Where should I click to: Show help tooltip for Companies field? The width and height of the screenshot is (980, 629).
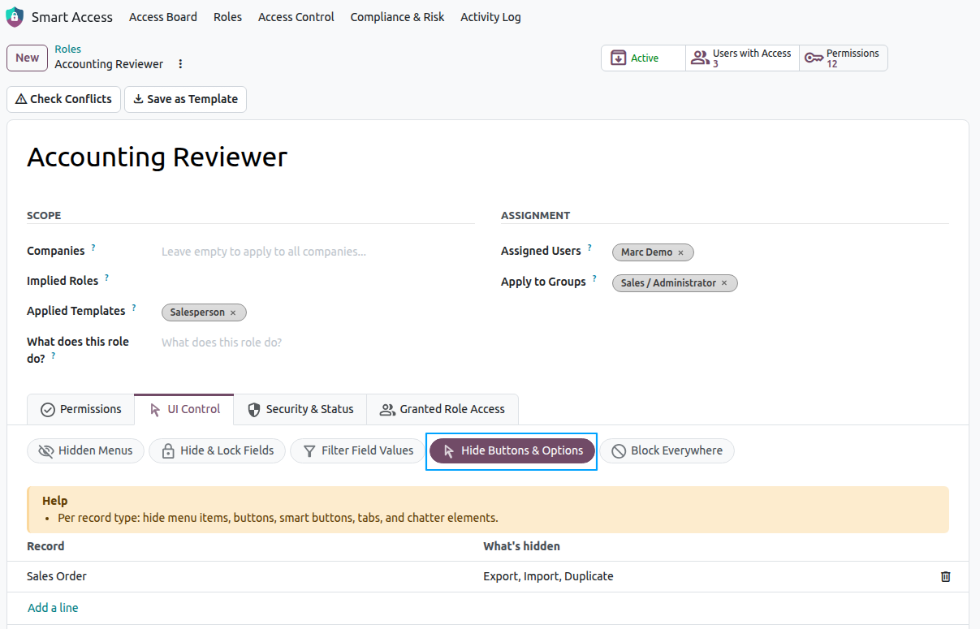pos(93,248)
